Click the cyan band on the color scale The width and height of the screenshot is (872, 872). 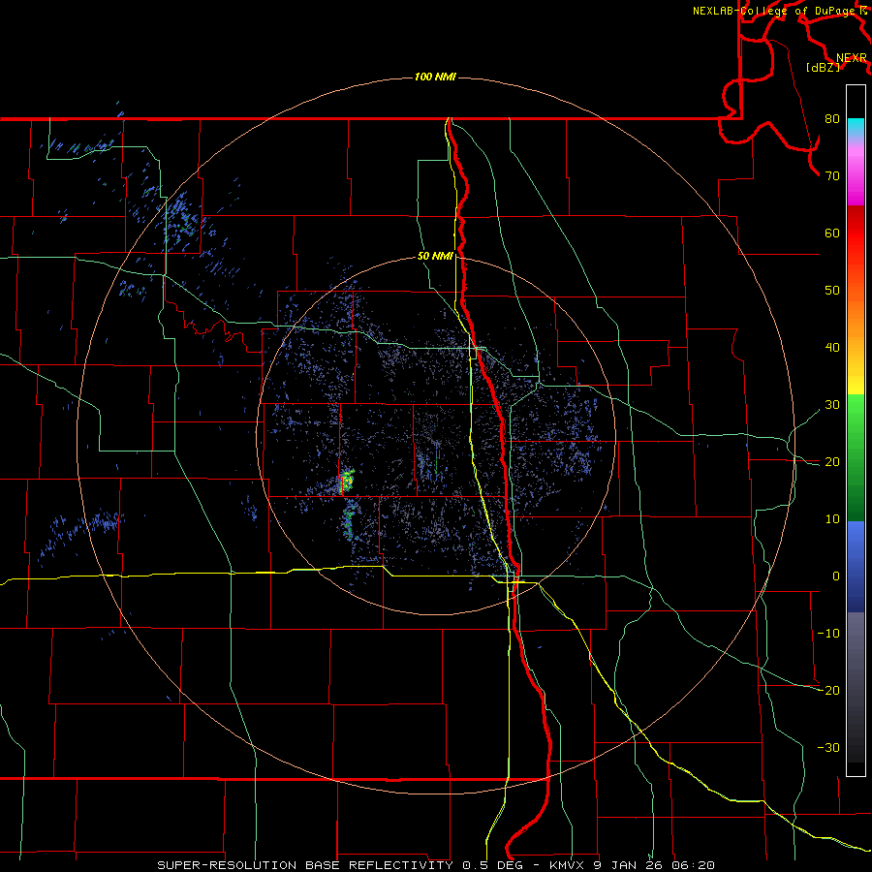click(x=856, y=127)
